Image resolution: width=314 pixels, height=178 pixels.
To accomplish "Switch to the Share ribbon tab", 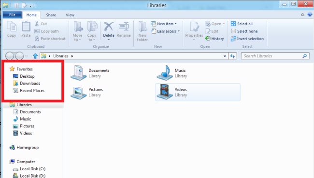I will tap(51, 15).
